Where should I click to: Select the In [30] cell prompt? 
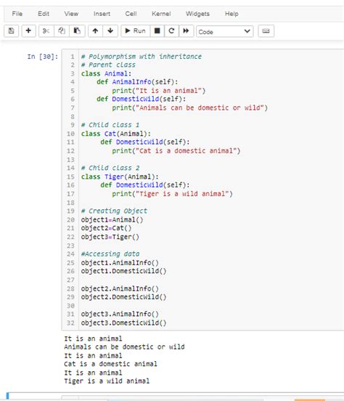pos(43,57)
